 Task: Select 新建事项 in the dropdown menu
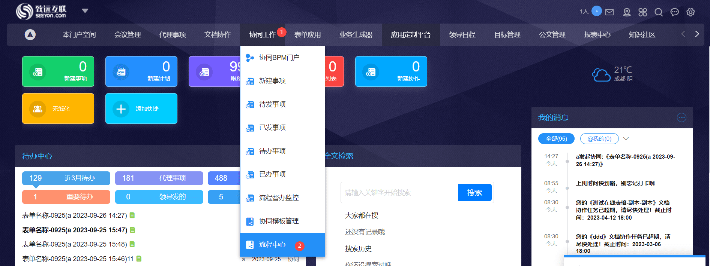point(282,81)
